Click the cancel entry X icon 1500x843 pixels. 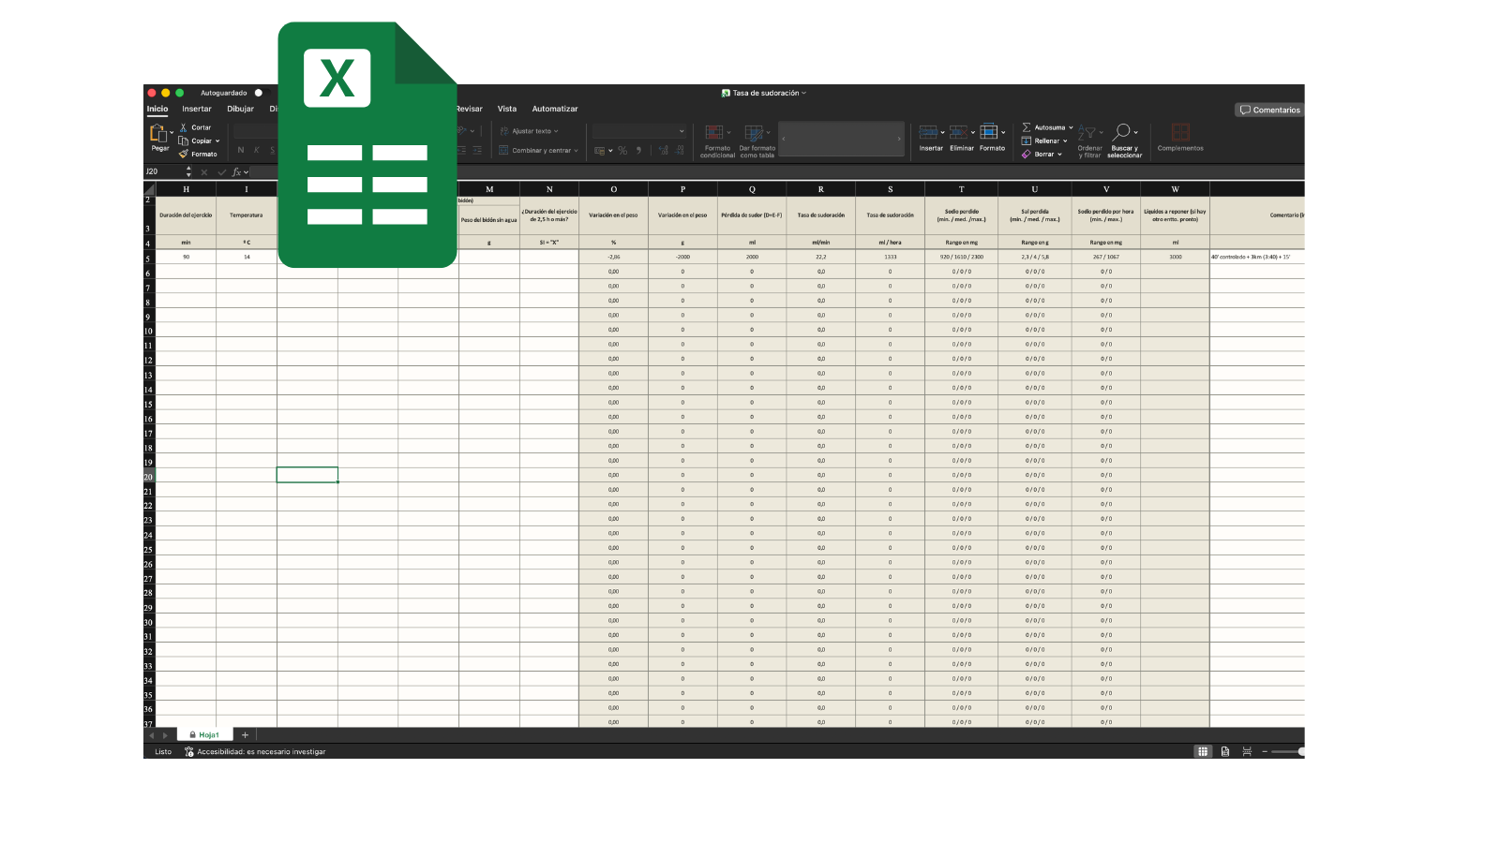[x=204, y=172]
